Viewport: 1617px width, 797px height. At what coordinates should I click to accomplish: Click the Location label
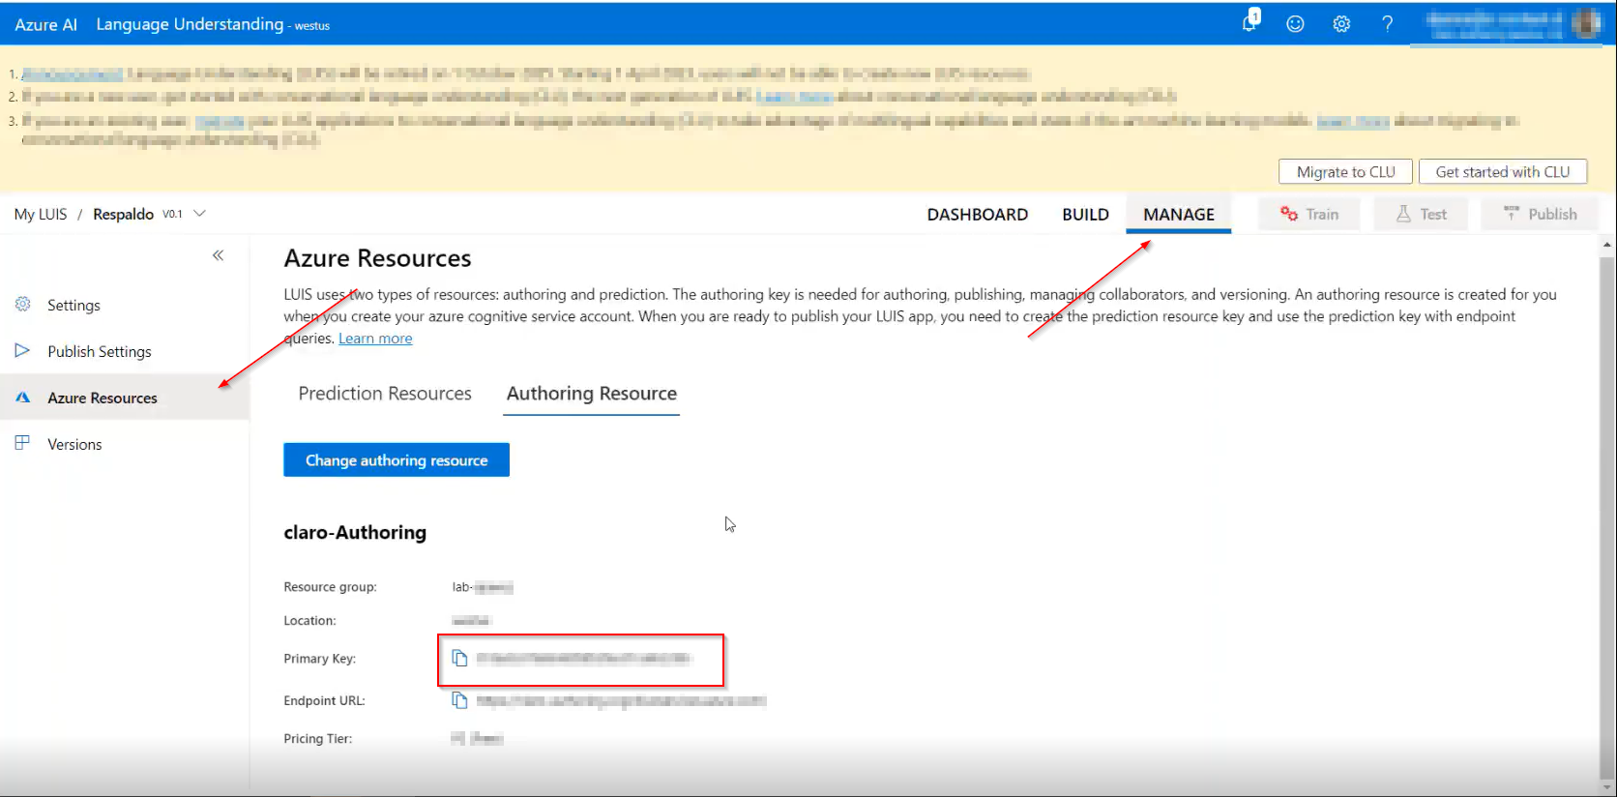pyautogui.click(x=309, y=620)
